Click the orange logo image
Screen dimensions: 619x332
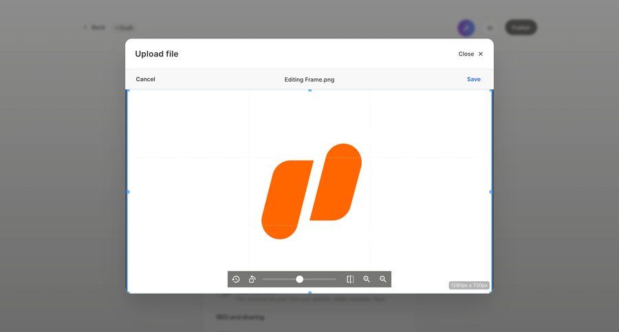click(312, 191)
